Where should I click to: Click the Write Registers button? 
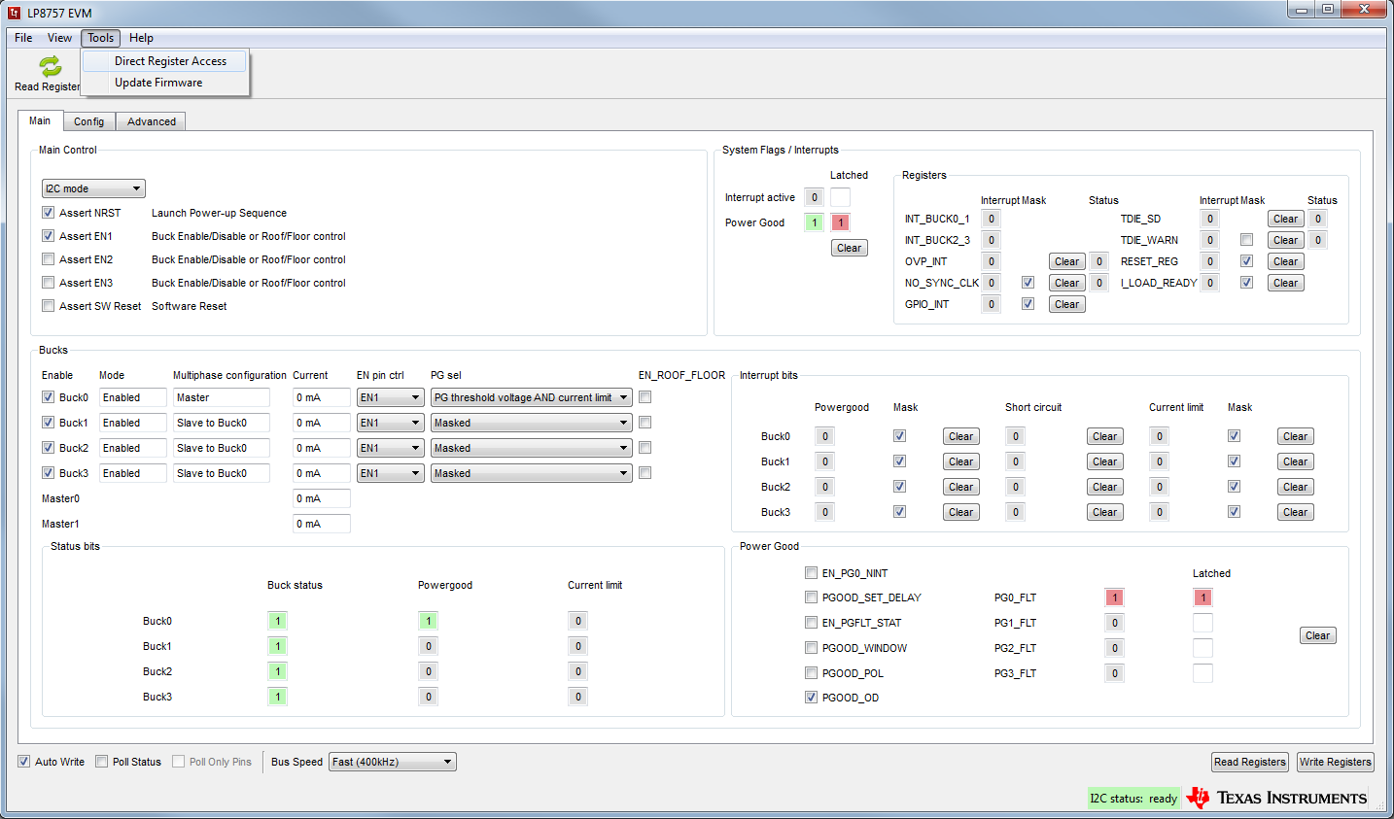coord(1336,762)
